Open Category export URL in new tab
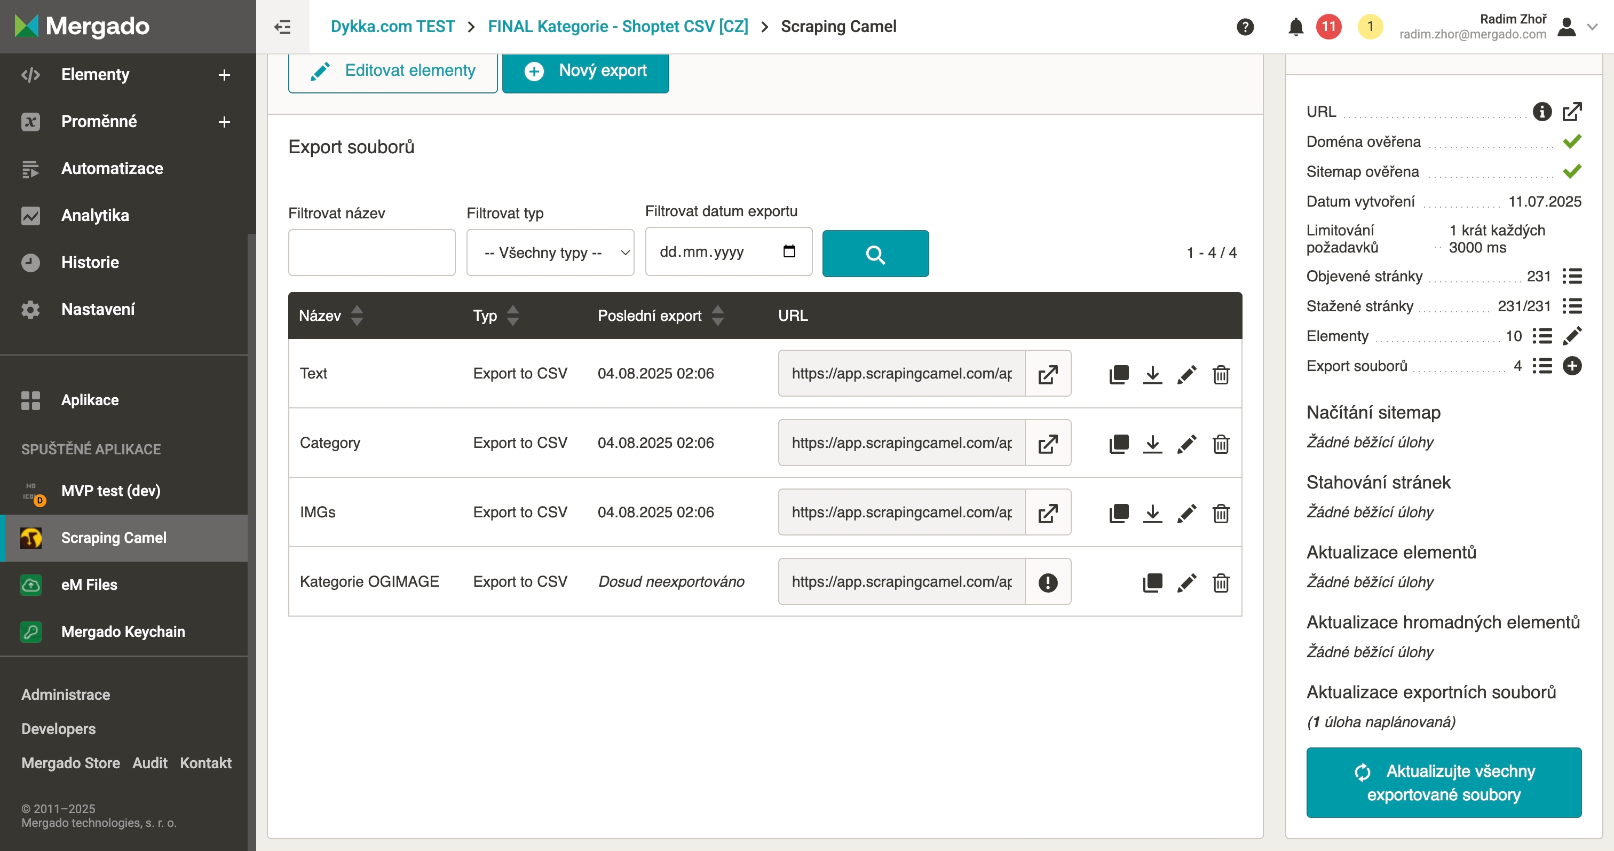 click(1048, 444)
